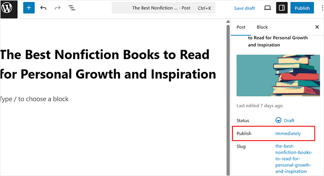
Task: Close the settings sidebar
Action: pos(317,27)
